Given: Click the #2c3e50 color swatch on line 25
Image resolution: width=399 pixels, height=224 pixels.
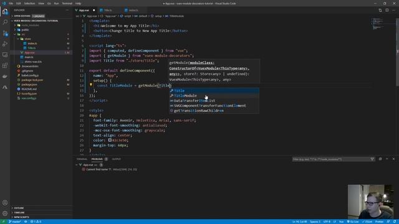Looking at the screenshot, I should [x=110, y=140].
